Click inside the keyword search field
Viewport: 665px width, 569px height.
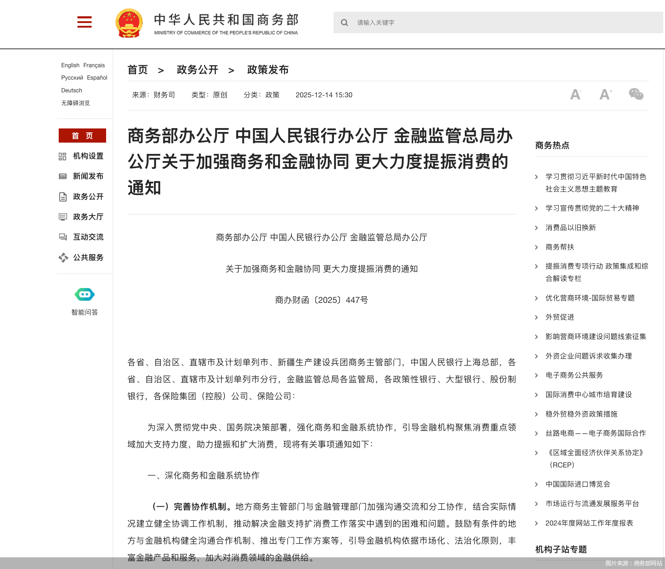(x=424, y=22)
